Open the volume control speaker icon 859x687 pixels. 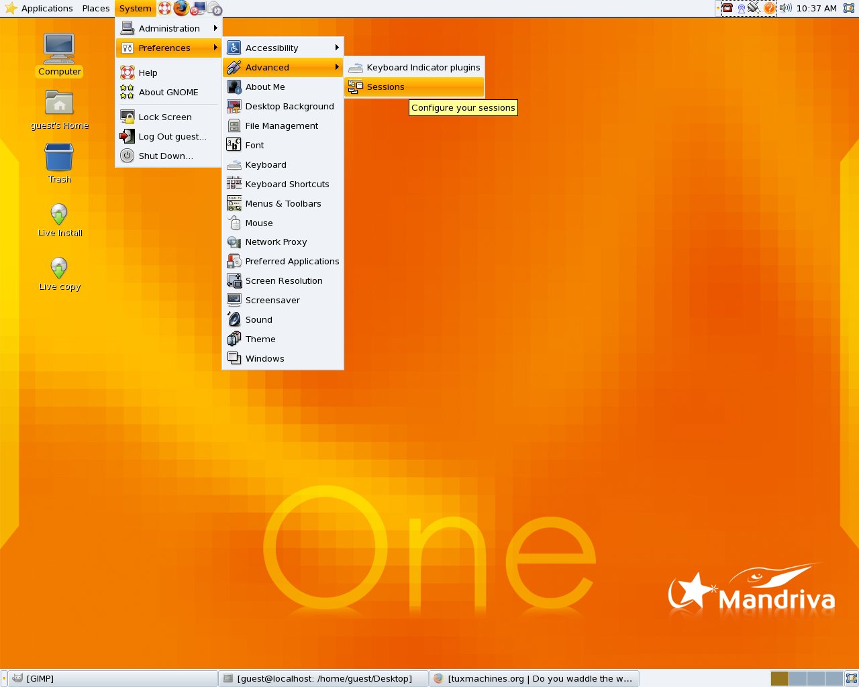click(x=785, y=8)
